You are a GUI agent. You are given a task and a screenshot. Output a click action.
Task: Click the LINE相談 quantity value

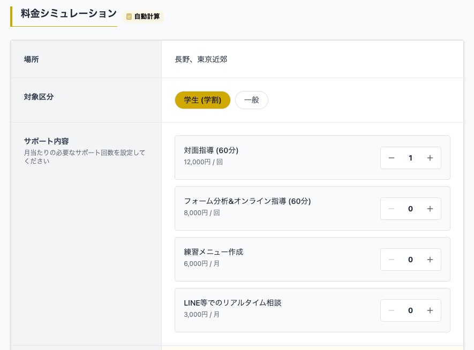(x=410, y=310)
